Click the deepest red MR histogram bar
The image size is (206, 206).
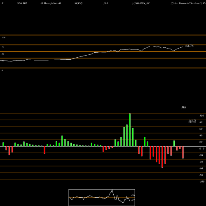coord(162,157)
